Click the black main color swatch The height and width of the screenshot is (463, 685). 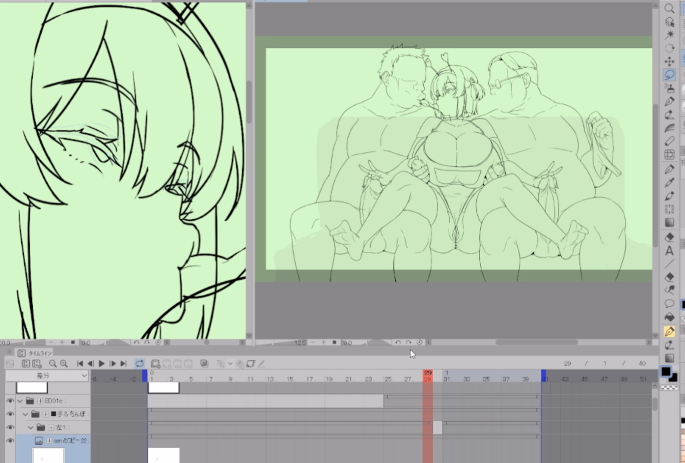665,372
